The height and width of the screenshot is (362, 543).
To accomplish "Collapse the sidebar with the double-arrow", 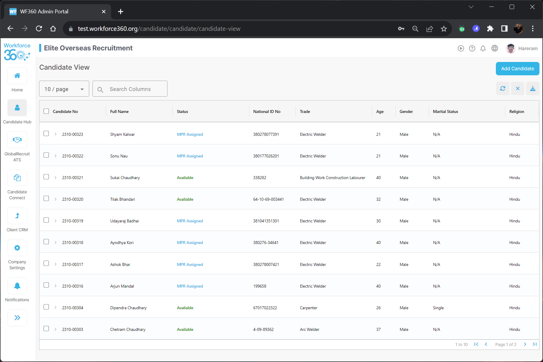I will [x=17, y=318].
